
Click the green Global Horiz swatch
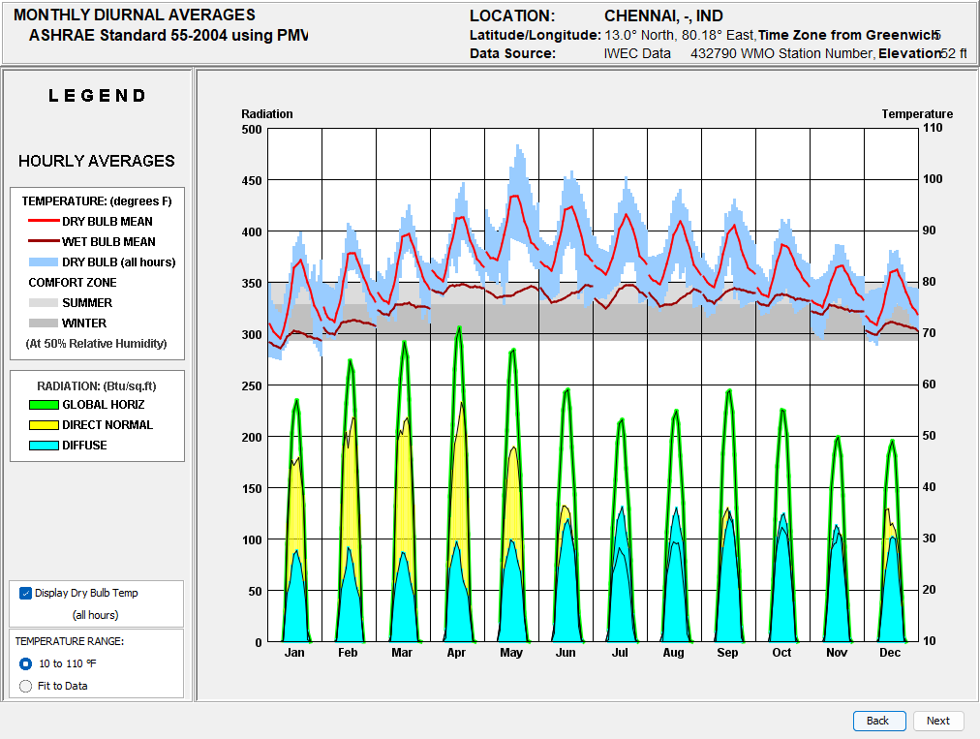coord(44,405)
